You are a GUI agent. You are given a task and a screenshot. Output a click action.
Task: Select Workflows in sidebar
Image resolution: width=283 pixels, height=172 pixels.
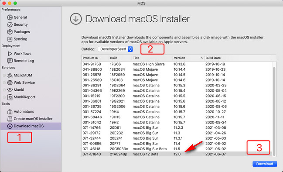tap(22, 54)
